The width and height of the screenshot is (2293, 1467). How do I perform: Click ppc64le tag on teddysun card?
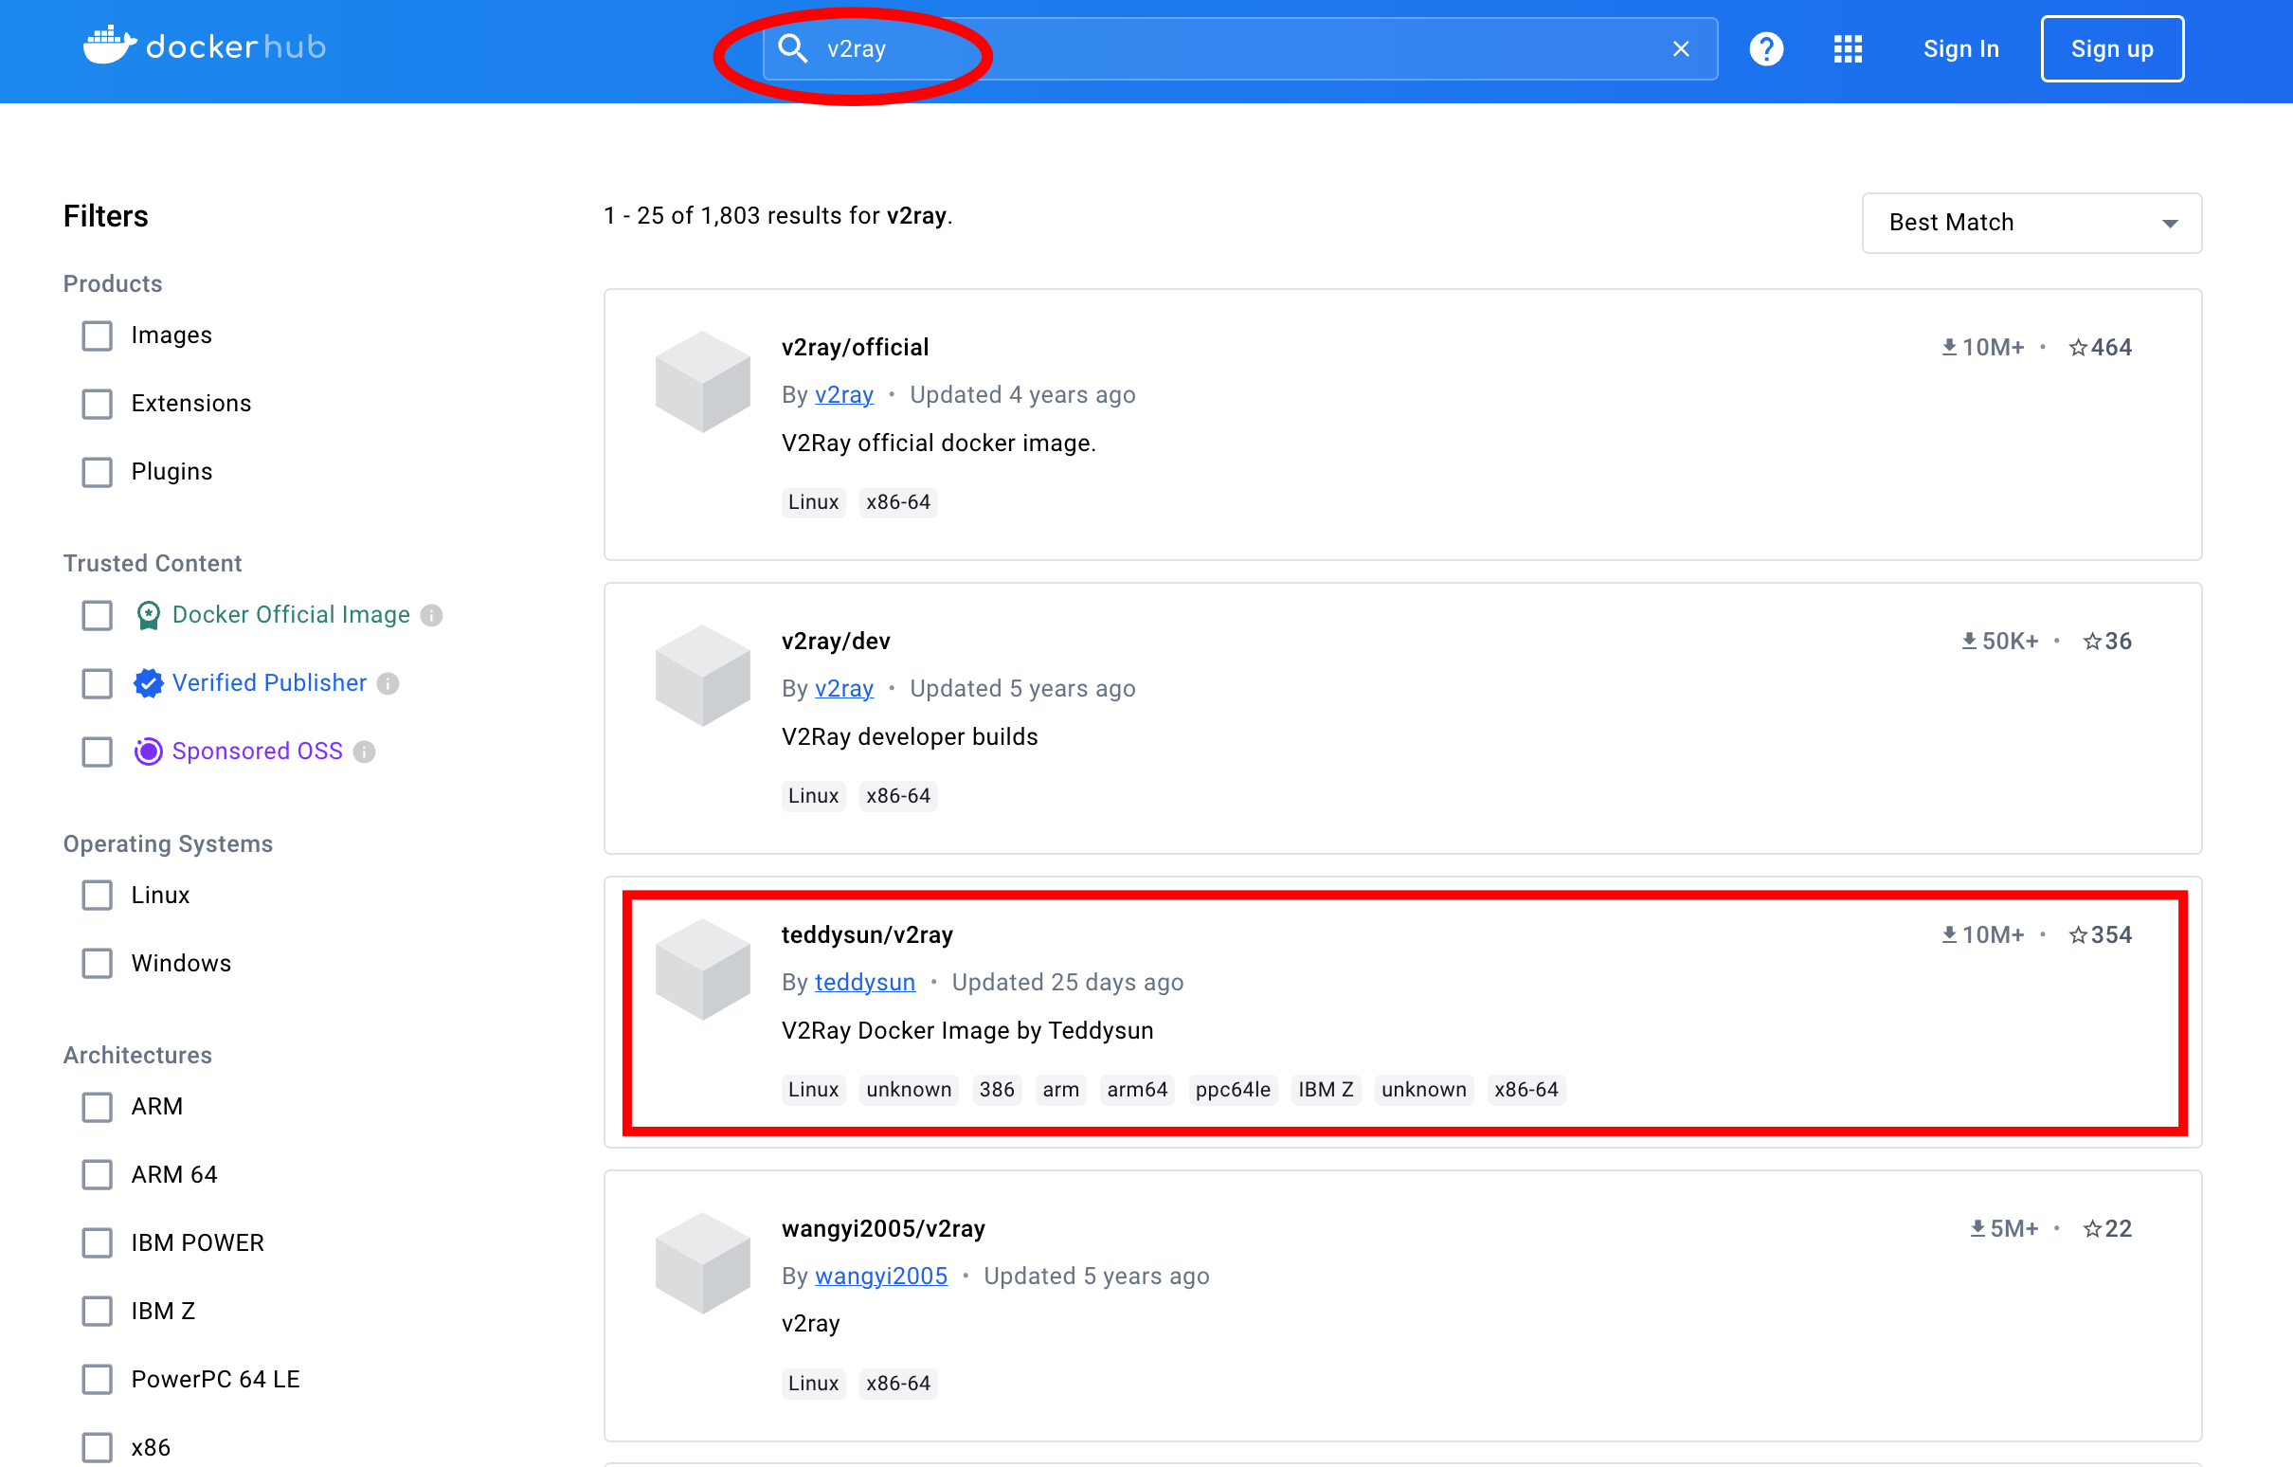[1232, 1091]
